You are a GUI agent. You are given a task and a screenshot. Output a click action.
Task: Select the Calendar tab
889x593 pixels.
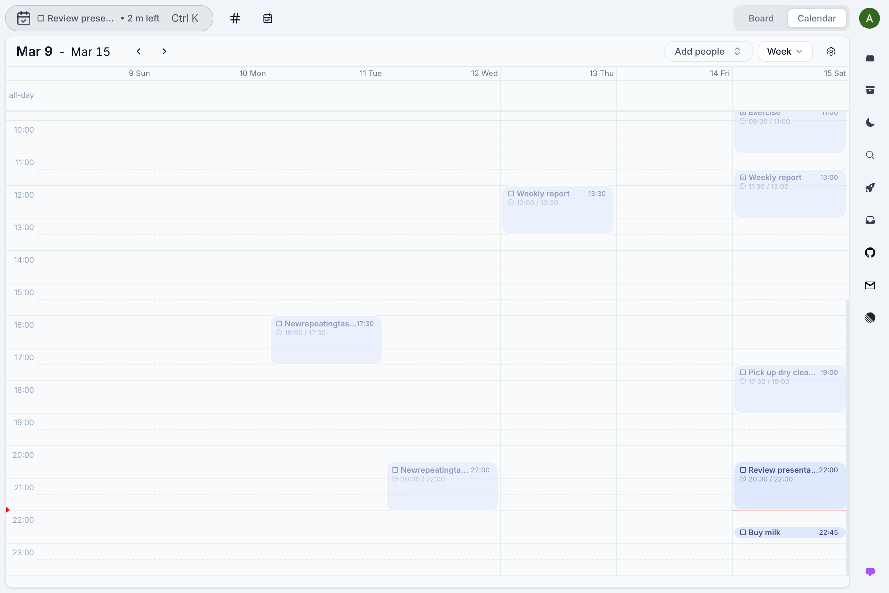click(x=817, y=18)
